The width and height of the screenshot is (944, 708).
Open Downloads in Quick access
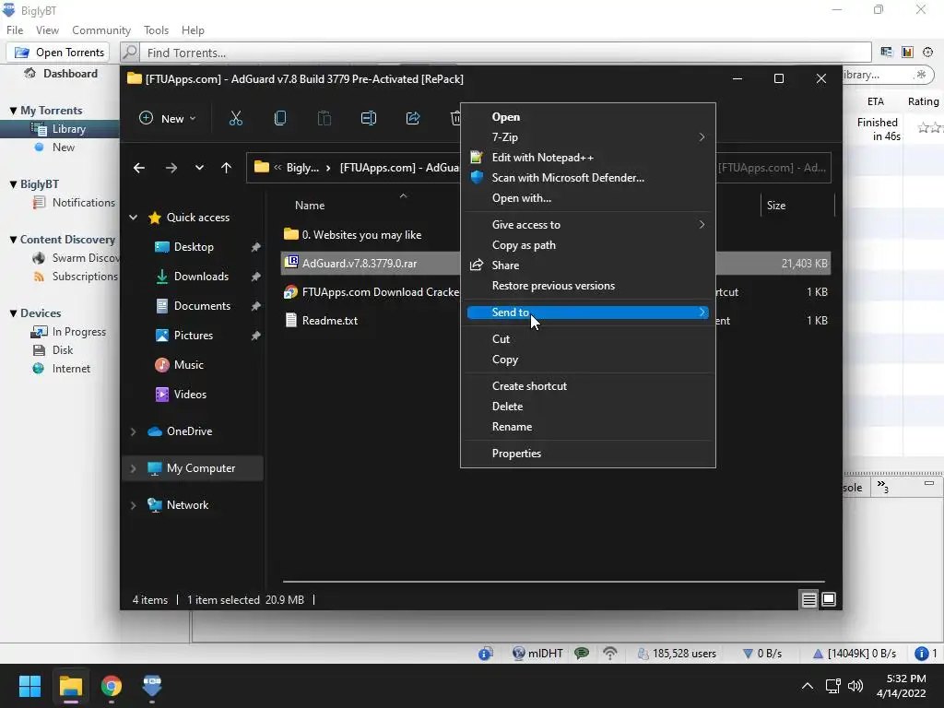pos(201,277)
